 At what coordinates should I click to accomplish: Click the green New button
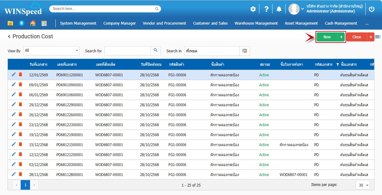point(327,37)
